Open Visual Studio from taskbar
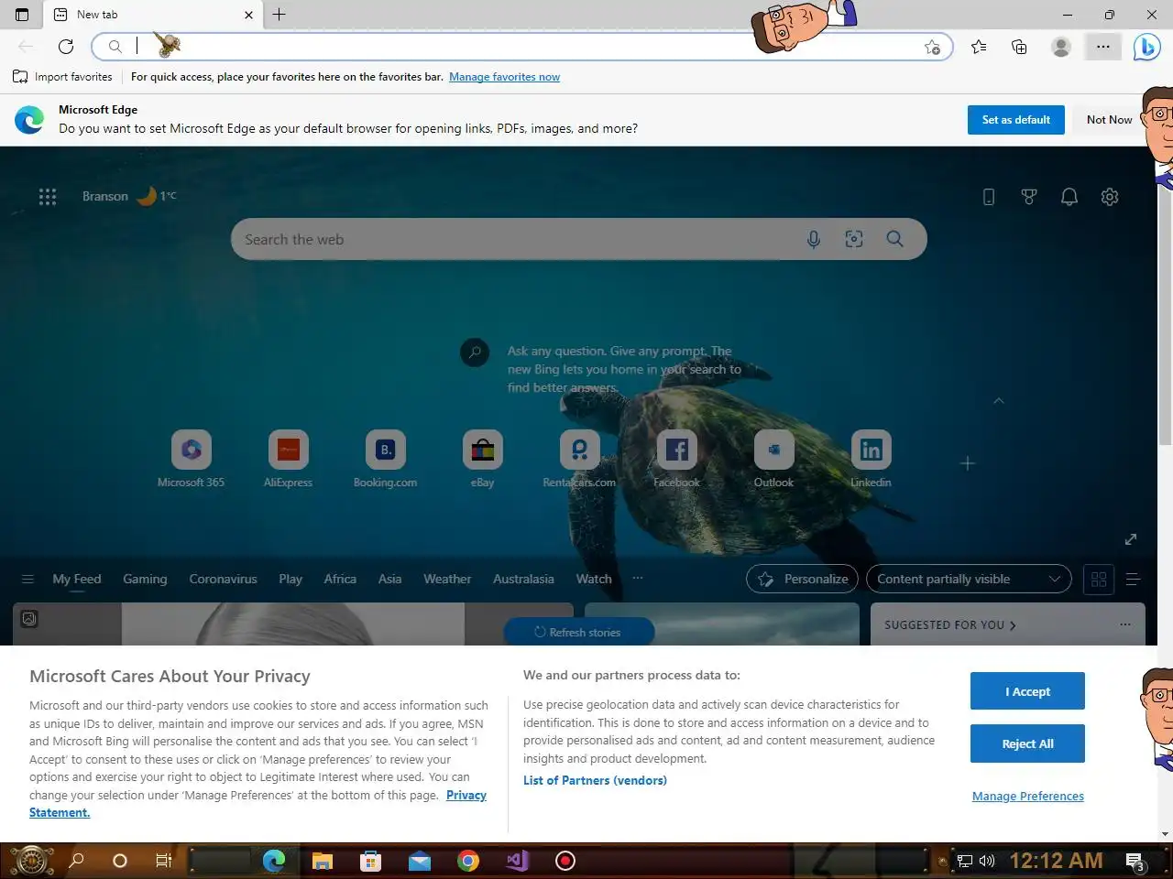The height and width of the screenshot is (879, 1173). (x=517, y=861)
